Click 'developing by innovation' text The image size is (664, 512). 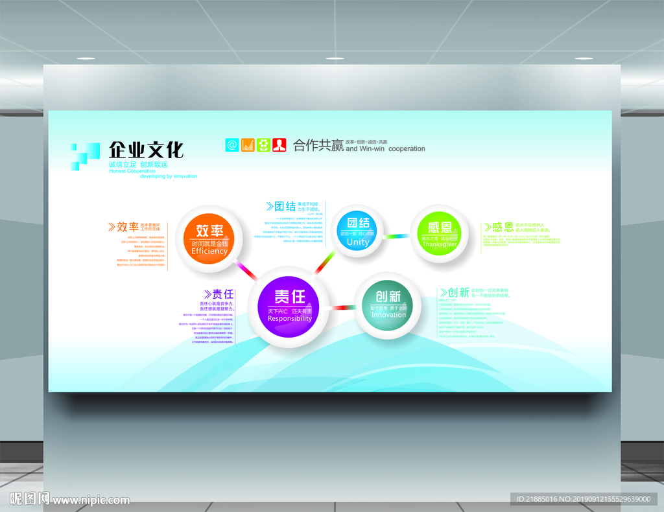(x=169, y=176)
